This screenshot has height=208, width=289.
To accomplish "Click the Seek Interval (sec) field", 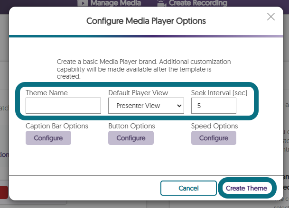I will click(x=214, y=106).
